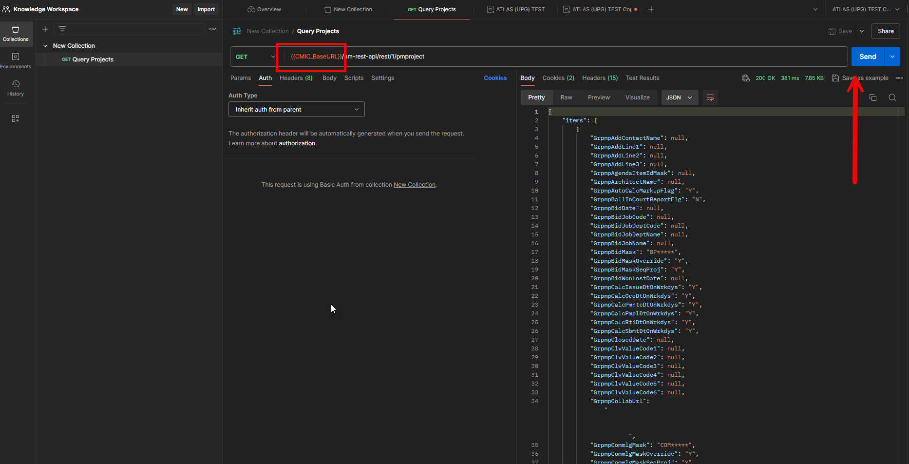This screenshot has width=909, height=464.
Task: Open the Environments sidebar panel
Action: point(16,61)
